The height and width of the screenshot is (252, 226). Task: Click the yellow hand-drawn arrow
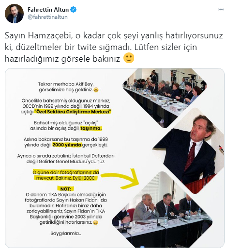120,179
